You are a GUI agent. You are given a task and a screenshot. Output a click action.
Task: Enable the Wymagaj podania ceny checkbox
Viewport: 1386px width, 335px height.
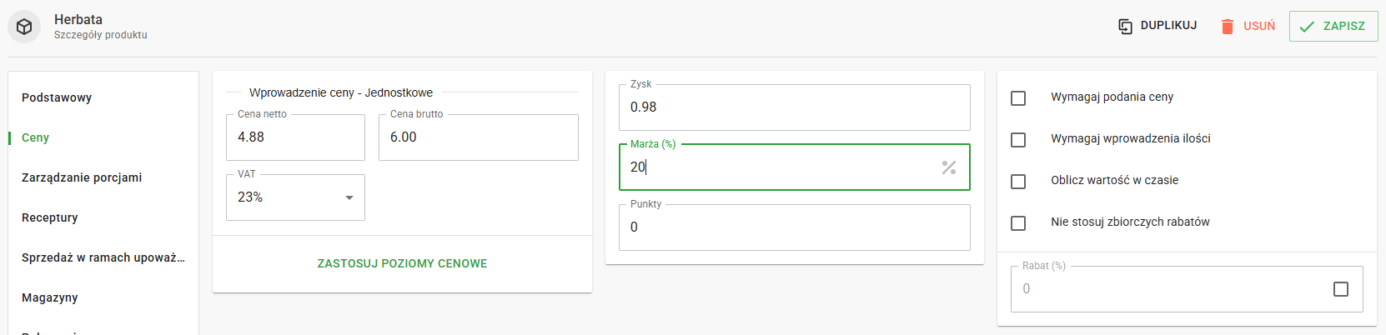coord(1018,98)
